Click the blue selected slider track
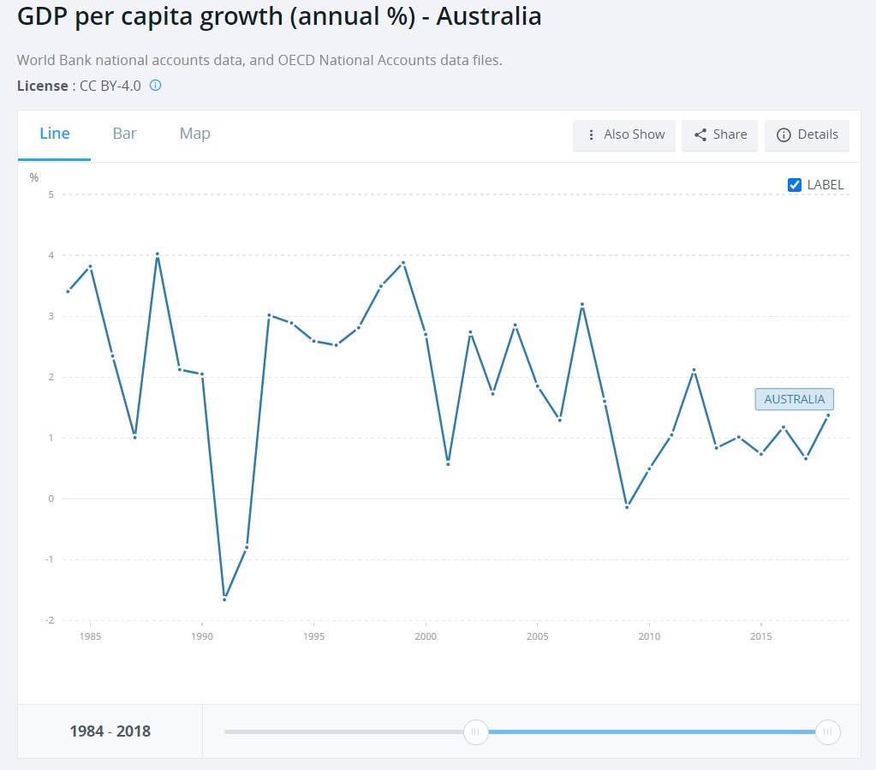The height and width of the screenshot is (770, 876). pos(651,731)
